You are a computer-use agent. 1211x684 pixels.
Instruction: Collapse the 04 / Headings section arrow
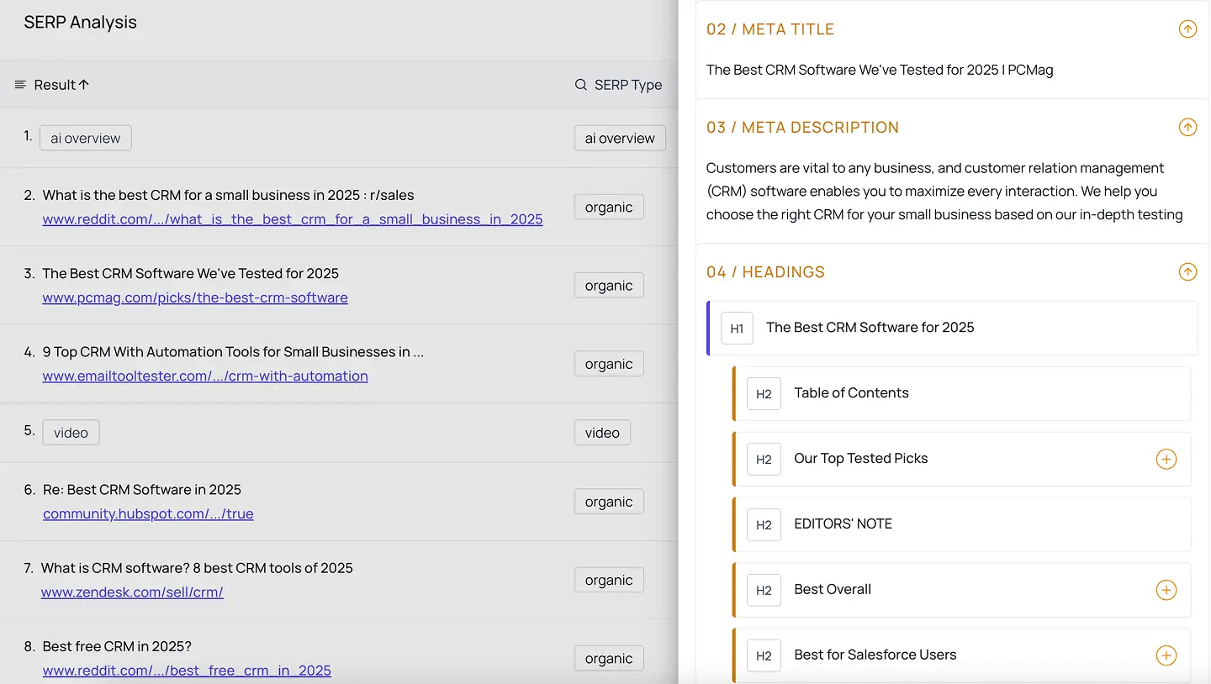(1187, 272)
